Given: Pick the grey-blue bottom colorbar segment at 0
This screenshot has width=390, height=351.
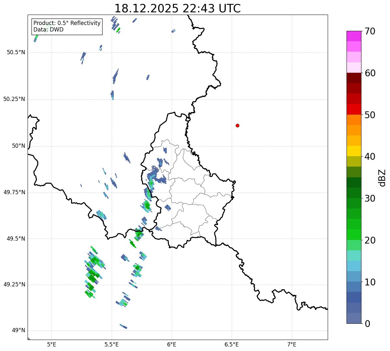Looking at the screenshot, I should click(354, 318).
